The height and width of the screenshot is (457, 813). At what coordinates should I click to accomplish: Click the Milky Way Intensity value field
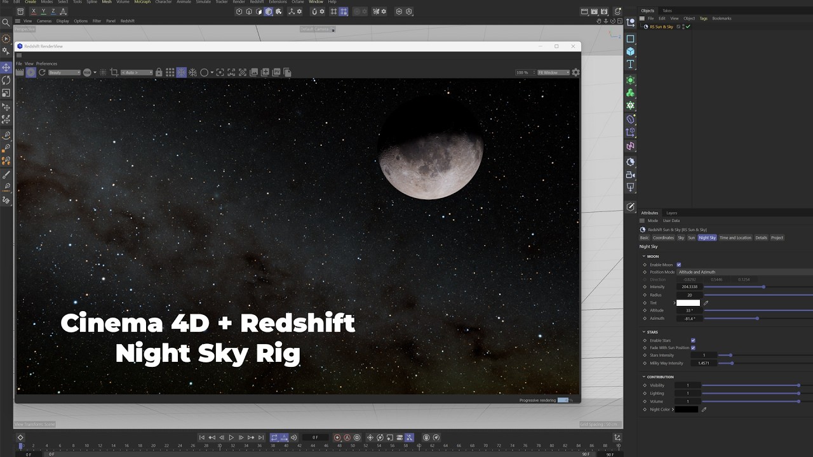pos(703,363)
